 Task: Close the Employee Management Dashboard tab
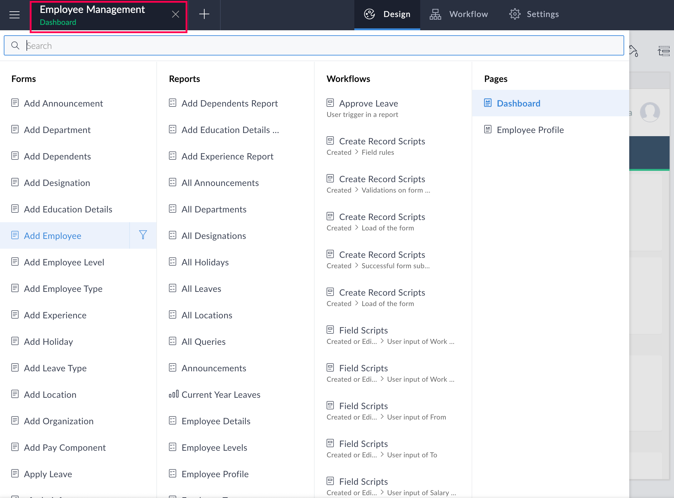pos(176,14)
